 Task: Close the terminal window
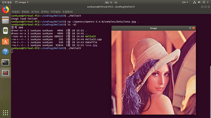click(209, 7)
